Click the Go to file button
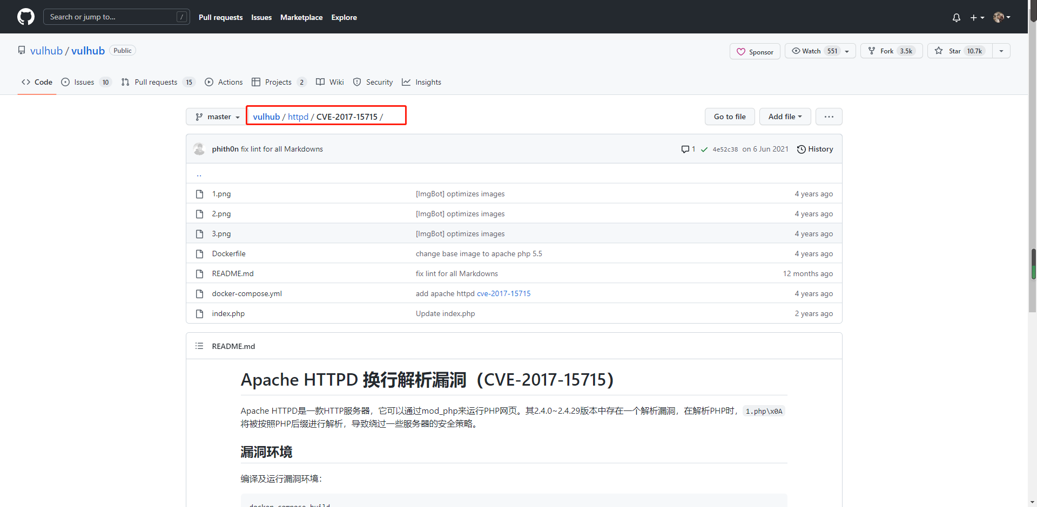This screenshot has width=1037, height=507. [x=730, y=117]
